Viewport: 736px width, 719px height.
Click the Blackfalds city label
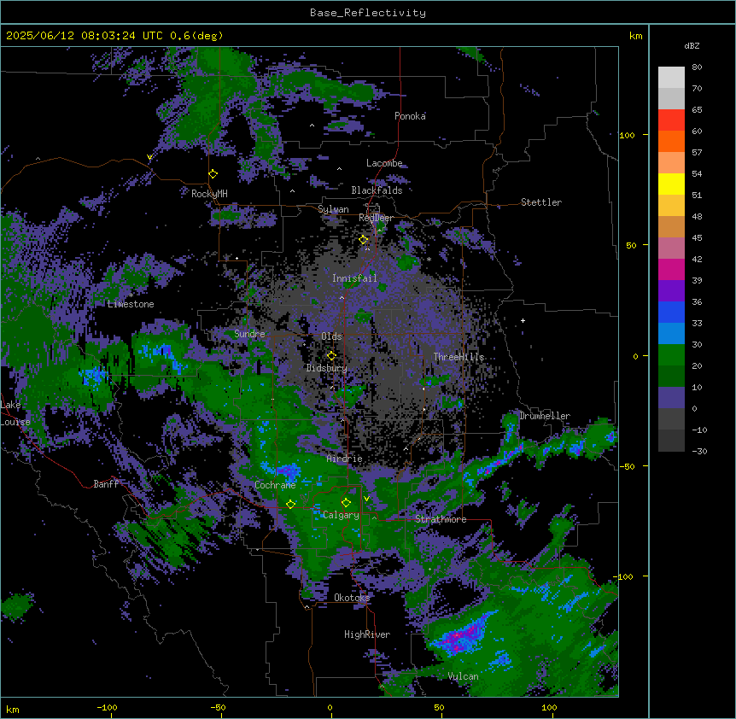click(377, 190)
